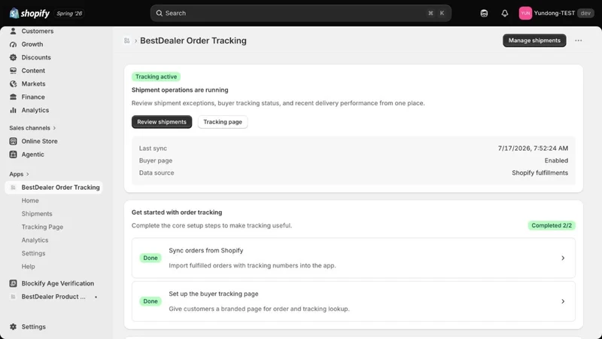Click the Shopify fulfillments data source value
Screen dimensions: 602x339
540,173
